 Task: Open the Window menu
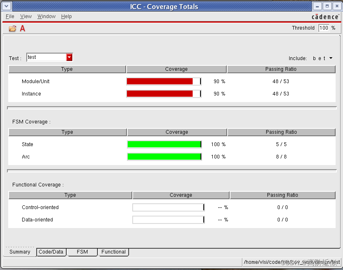pyautogui.click(x=46, y=16)
